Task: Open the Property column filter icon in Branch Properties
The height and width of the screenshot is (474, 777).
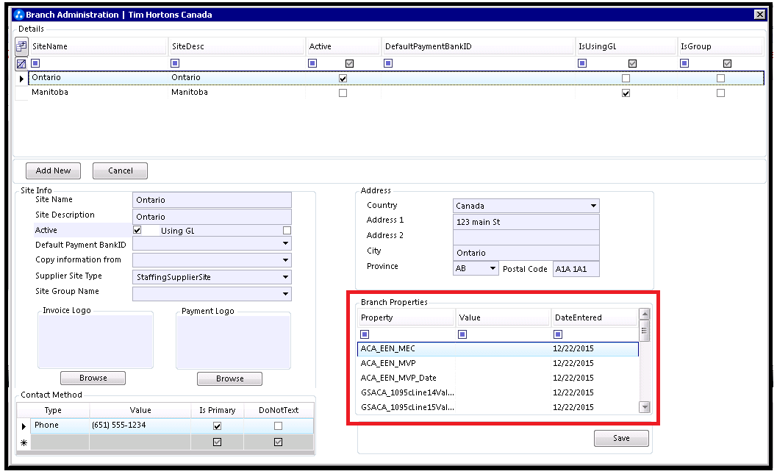Action: coord(365,334)
